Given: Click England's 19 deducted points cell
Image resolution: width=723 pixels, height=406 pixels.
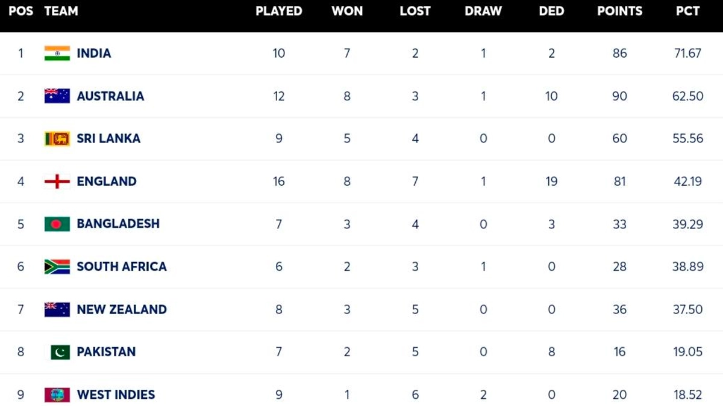Looking at the screenshot, I should click(x=551, y=181).
